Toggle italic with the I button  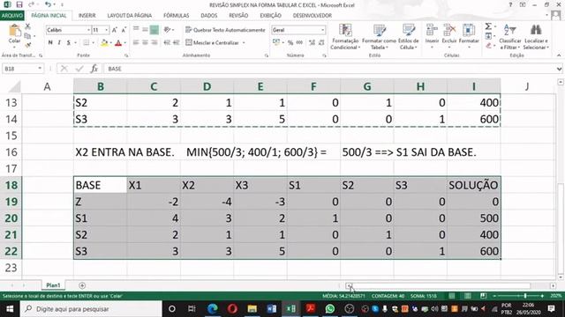tap(59, 42)
